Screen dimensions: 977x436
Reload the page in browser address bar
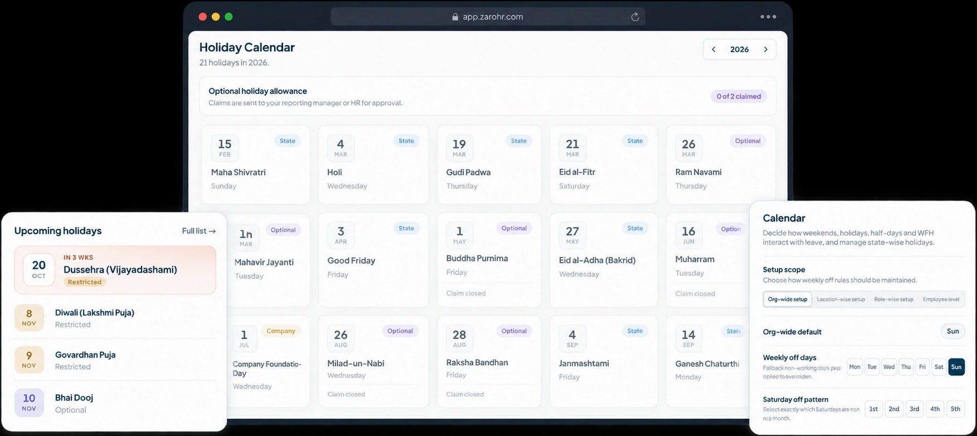[x=635, y=17]
